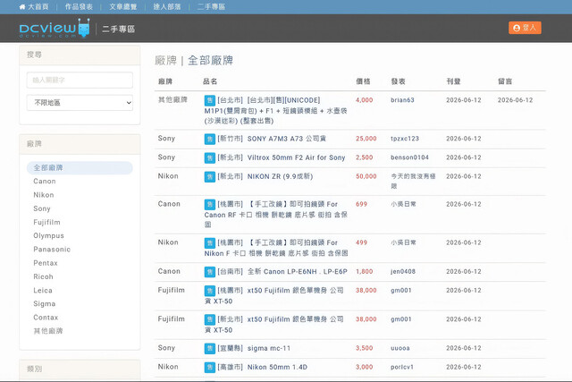
Task: Click the 品名 column header
Action: click(210, 81)
